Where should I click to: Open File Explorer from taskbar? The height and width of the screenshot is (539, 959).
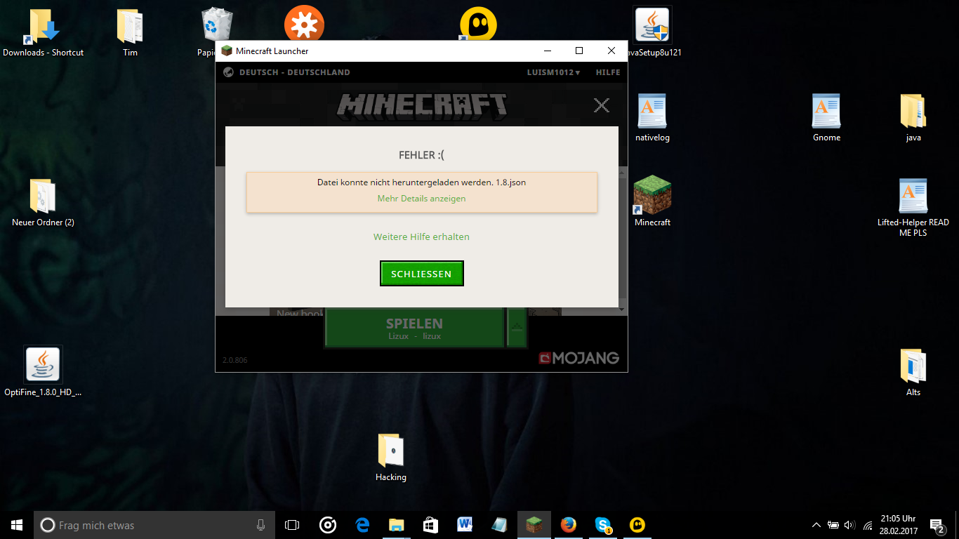[x=397, y=525]
